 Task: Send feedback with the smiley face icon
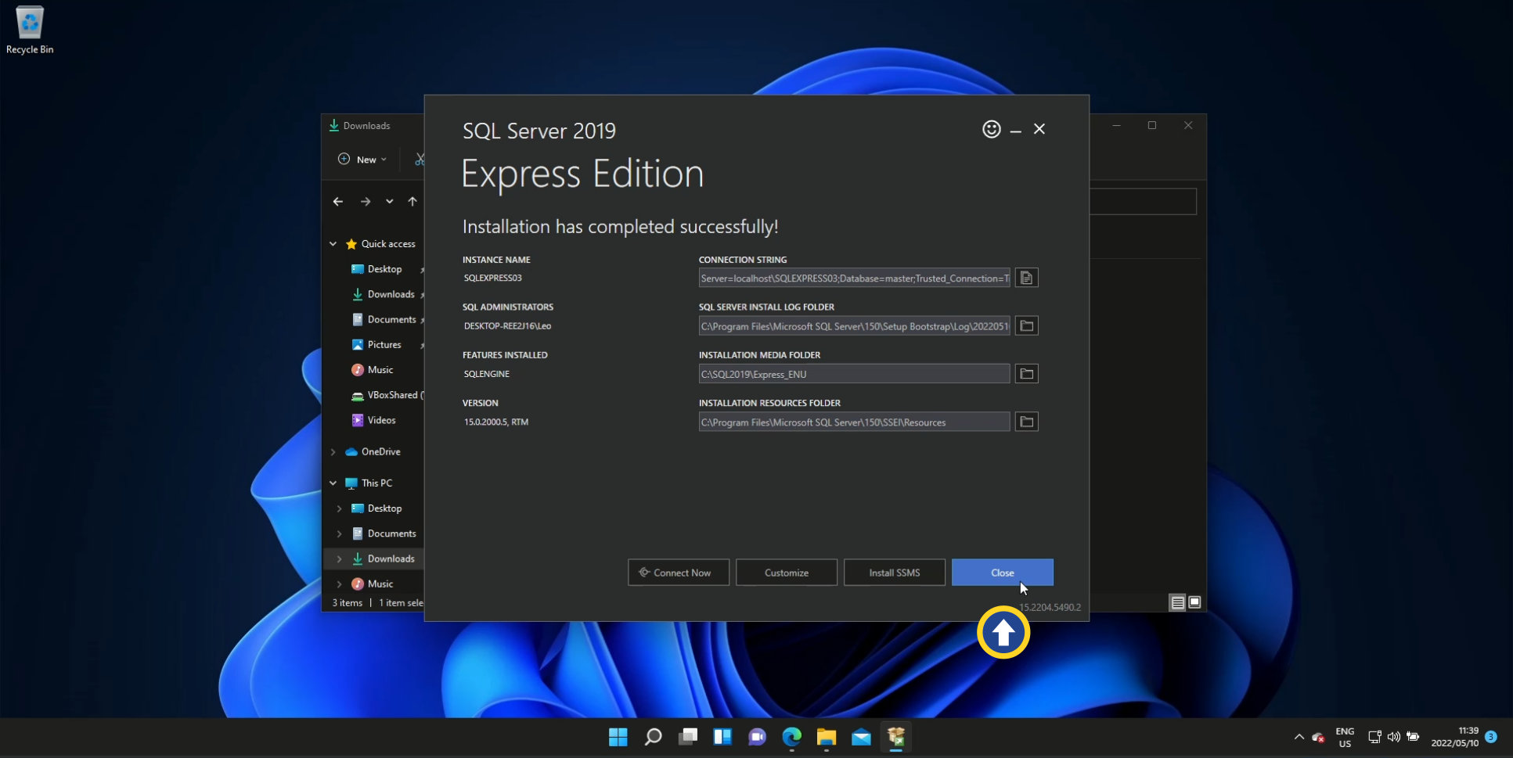click(x=991, y=129)
